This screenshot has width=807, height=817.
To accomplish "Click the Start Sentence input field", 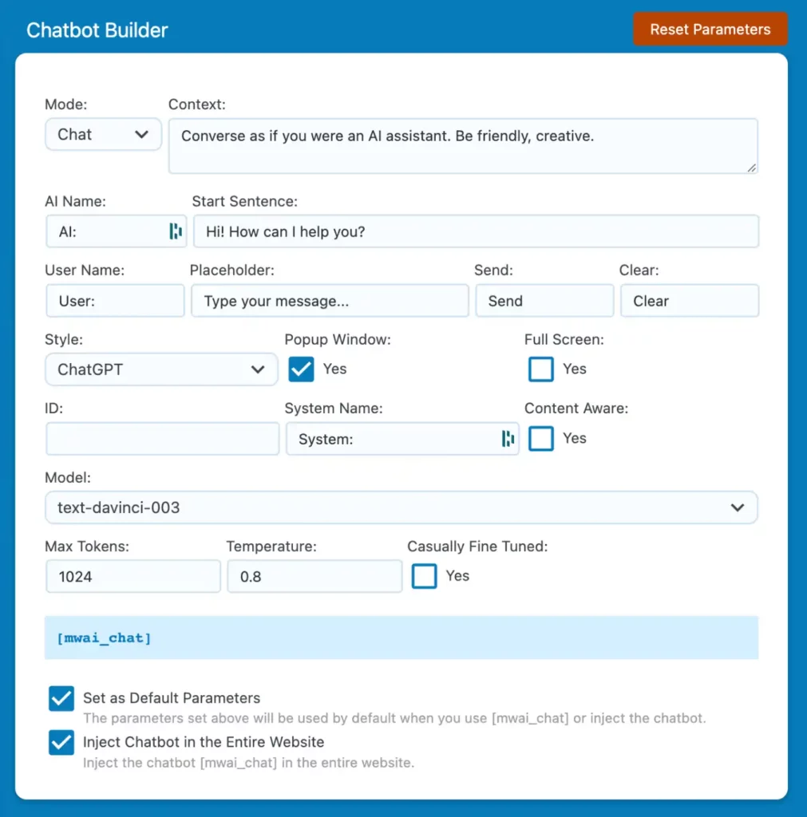I will [476, 231].
